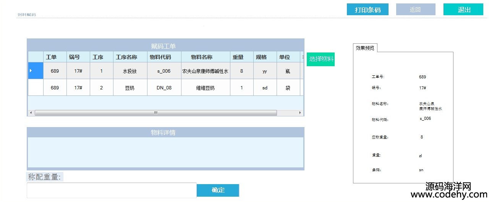
Task: Click the 水投放 process name cell
Action: [x=130, y=71]
